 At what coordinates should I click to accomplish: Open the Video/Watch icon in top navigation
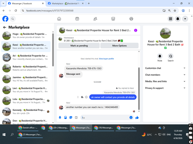77,19
